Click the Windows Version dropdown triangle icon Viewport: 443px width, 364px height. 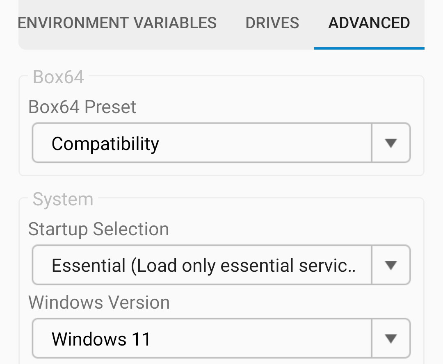click(390, 338)
